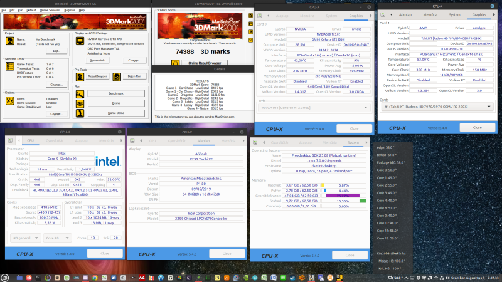Expand the system tray hidden icons arrow
Image resolution: width=502 pixels, height=282 pixels.
point(406,278)
